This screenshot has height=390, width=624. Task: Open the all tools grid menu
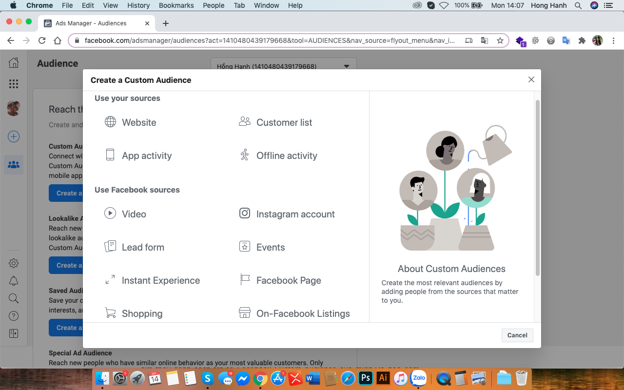pos(14,84)
